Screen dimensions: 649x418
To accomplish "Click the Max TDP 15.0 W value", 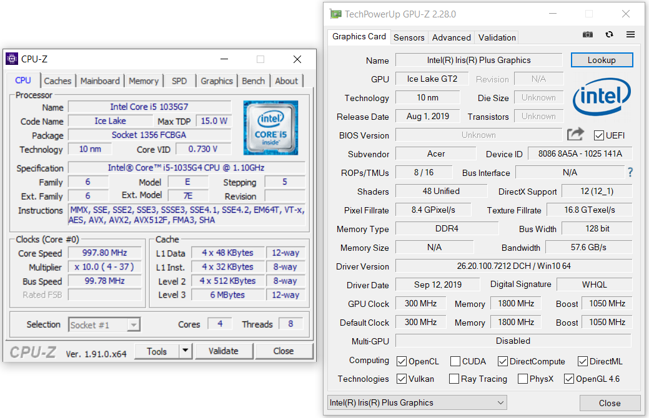I will click(x=214, y=121).
